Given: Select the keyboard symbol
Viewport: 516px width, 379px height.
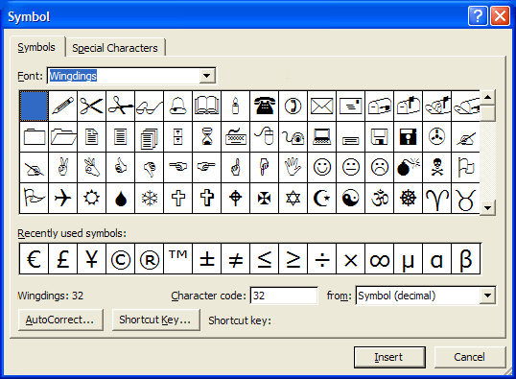Looking at the screenshot, I should point(236,136).
